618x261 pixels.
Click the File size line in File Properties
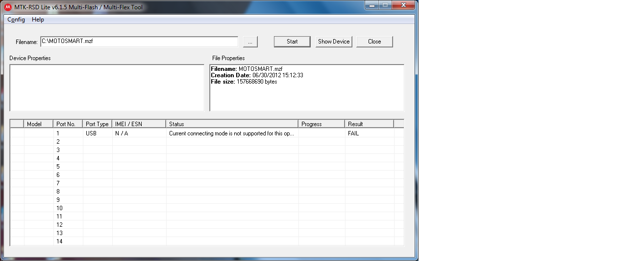coord(244,82)
